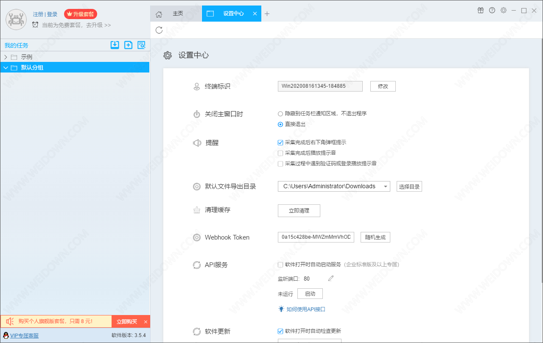
Task: Click the QQ penguin icon for VIP support
Action: [6, 335]
